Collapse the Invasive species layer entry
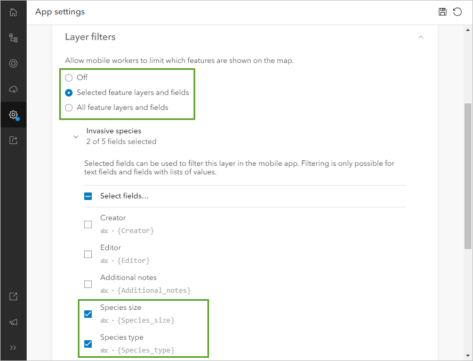The width and height of the screenshot is (473, 361). [76, 136]
